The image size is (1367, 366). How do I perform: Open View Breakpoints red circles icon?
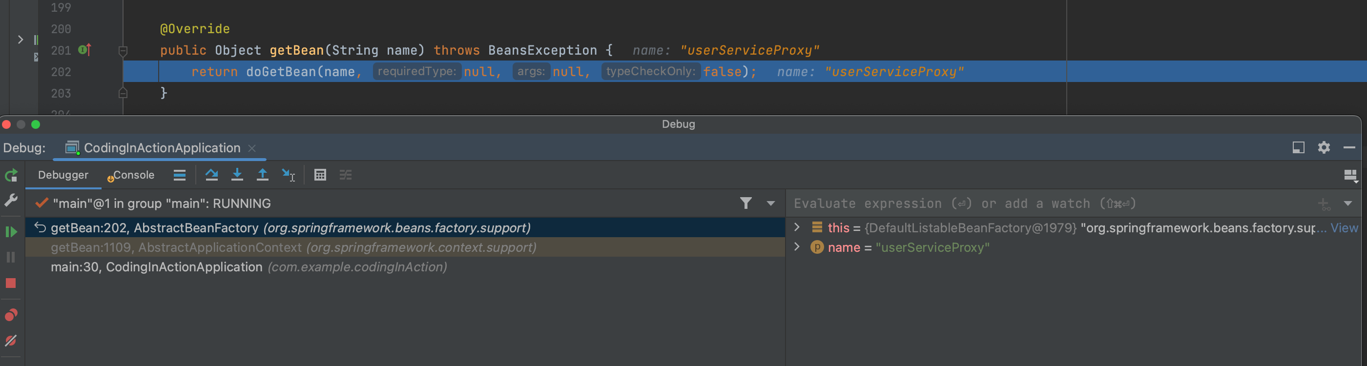pos(11,315)
